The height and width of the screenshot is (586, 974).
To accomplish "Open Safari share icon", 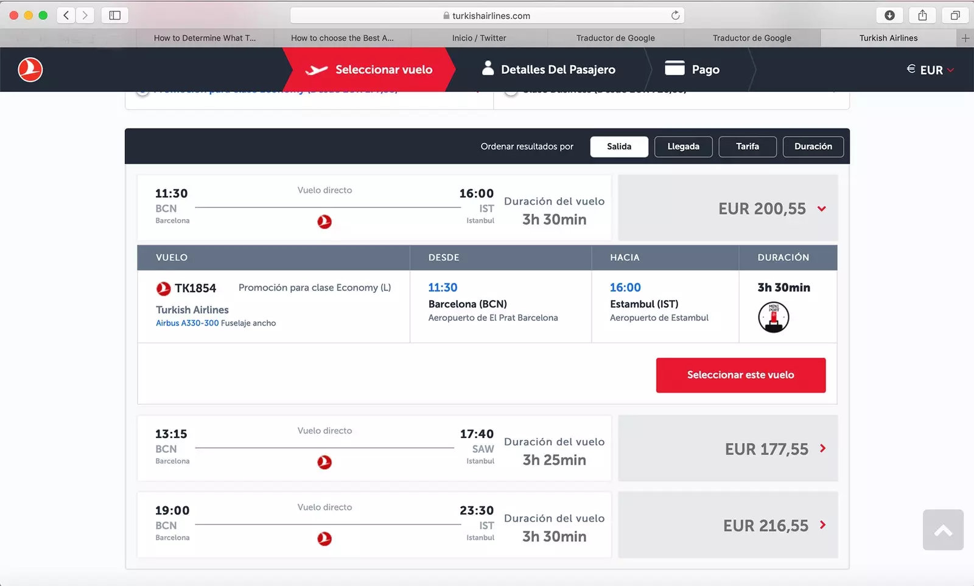I will [x=922, y=15].
